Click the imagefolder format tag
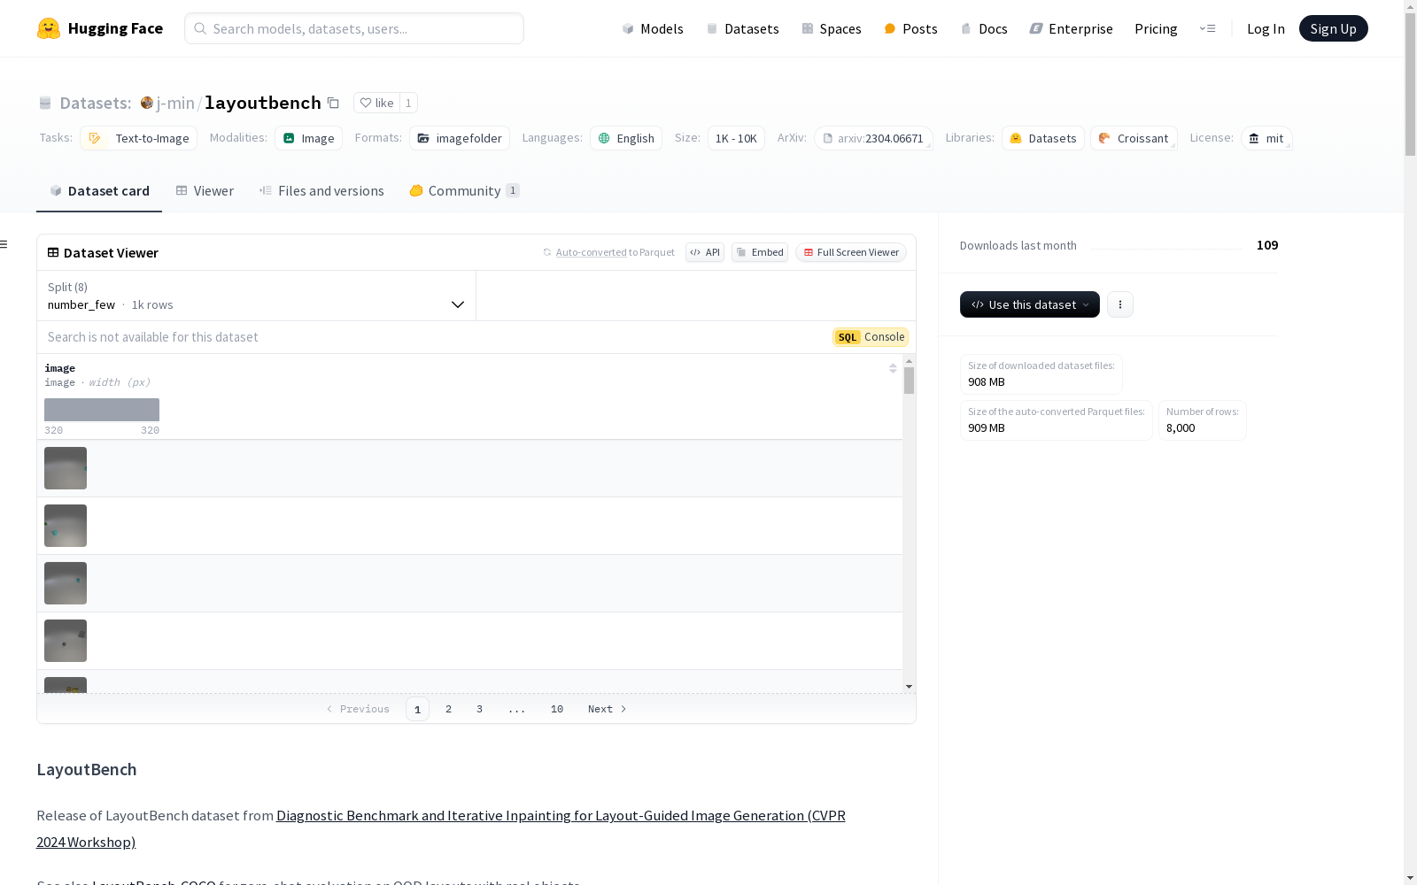1417x885 pixels. point(459,138)
